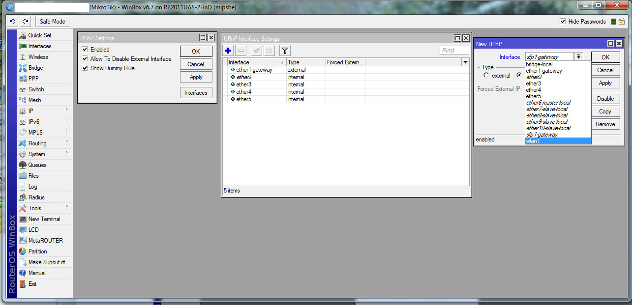Click the IP icon in the sidebar

coord(23,111)
